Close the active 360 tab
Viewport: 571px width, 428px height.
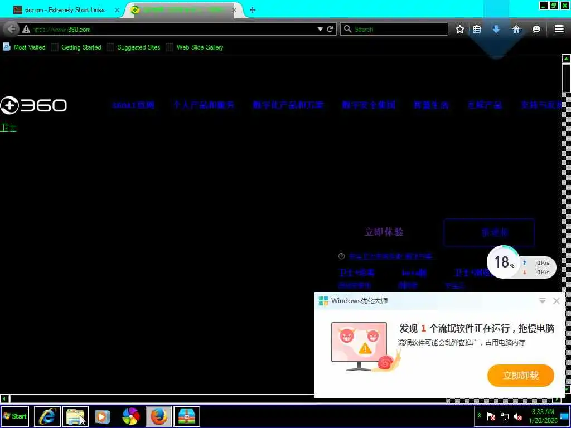[234, 10]
